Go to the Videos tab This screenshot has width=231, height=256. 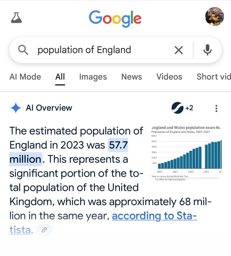[169, 77]
